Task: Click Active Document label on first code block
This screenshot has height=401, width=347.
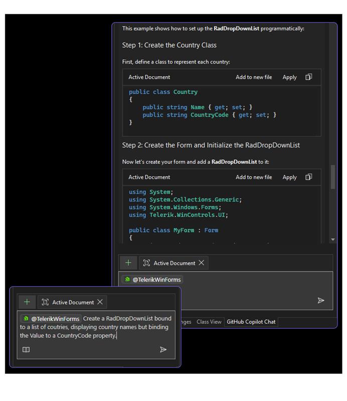Action: point(149,77)
